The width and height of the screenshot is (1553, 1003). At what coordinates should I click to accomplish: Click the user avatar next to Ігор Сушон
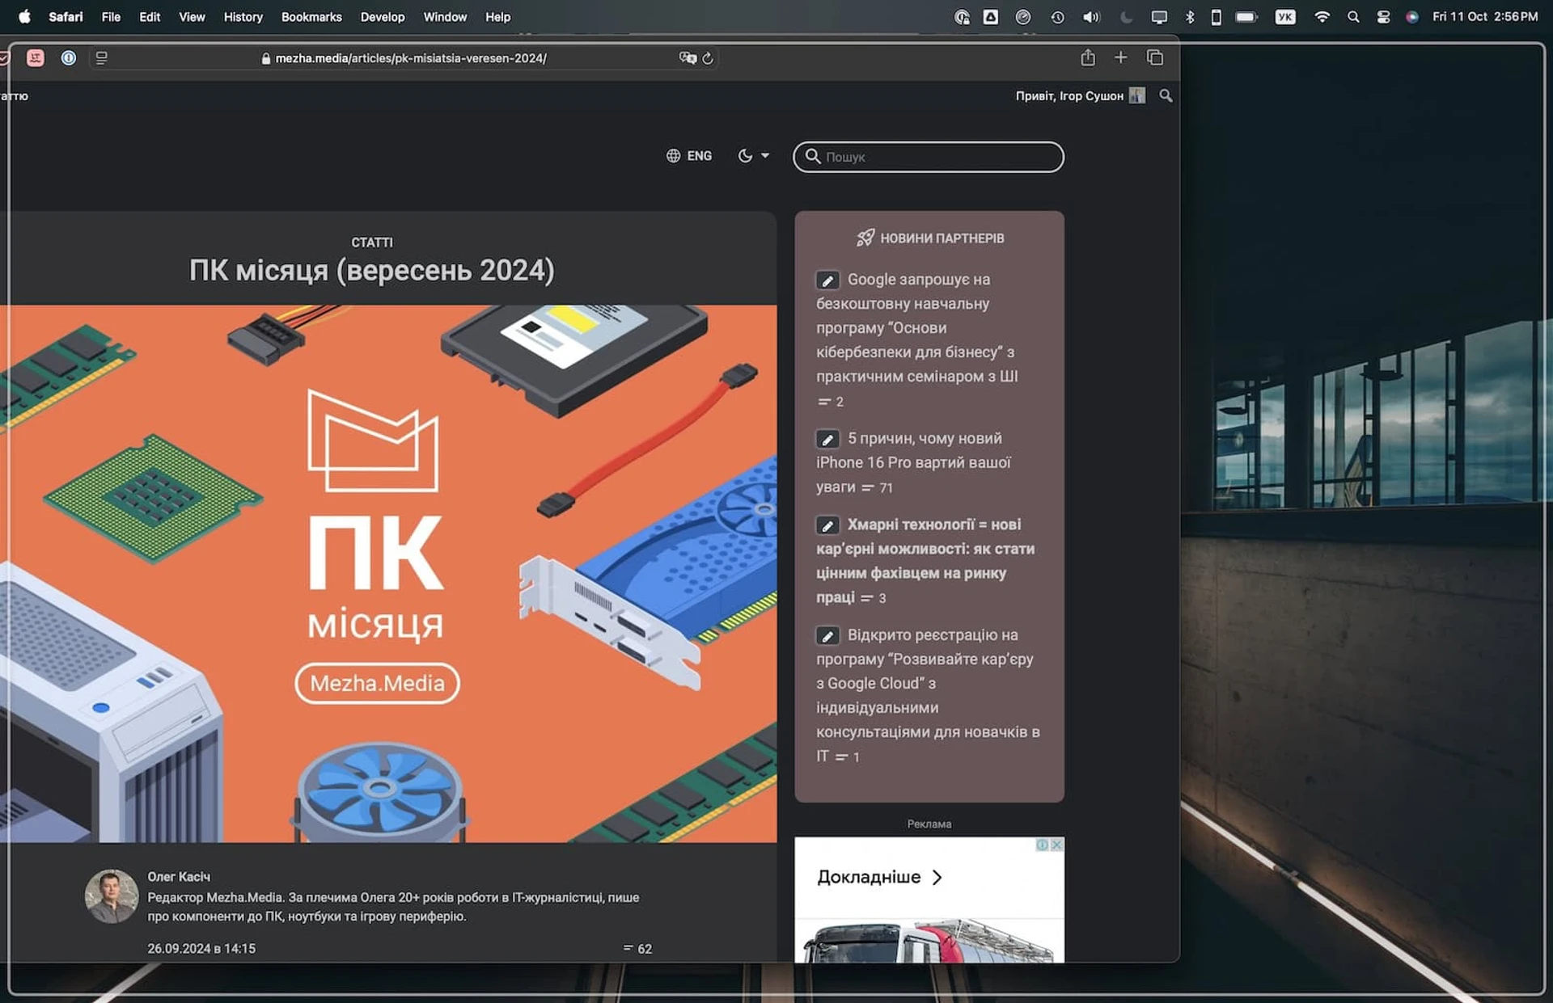point(1137,95)
